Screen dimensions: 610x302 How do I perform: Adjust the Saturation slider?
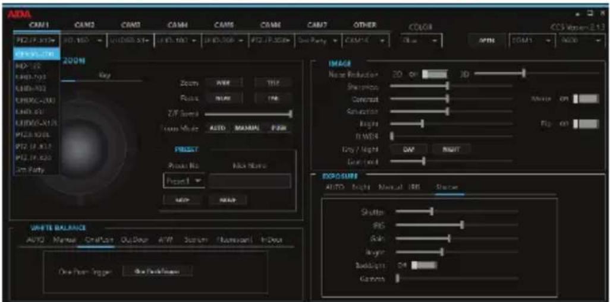(451, 112)
